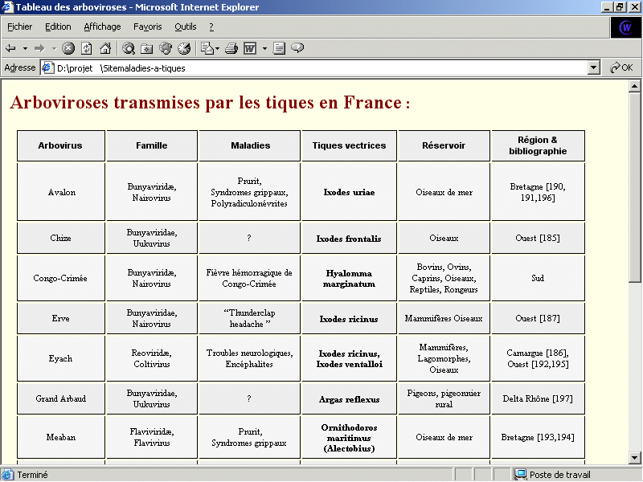The image size is (643, 482).
Task: Click the Famille column header
Action: [x=152, y=145]
